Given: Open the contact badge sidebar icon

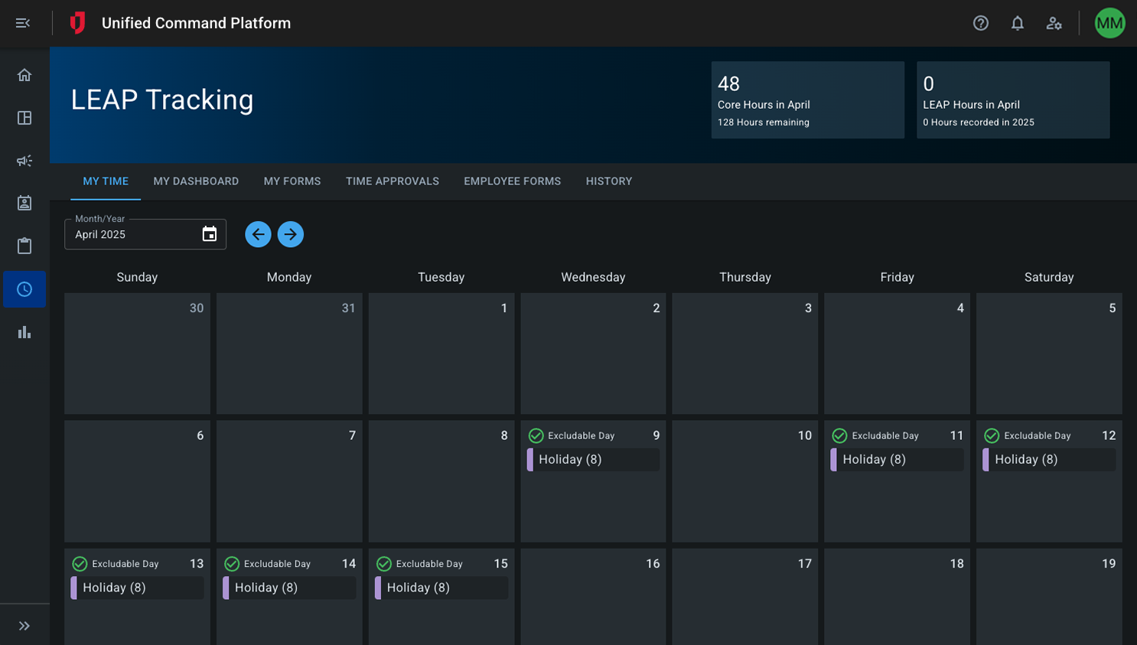Looking at the screenshot, I should 24,203.
